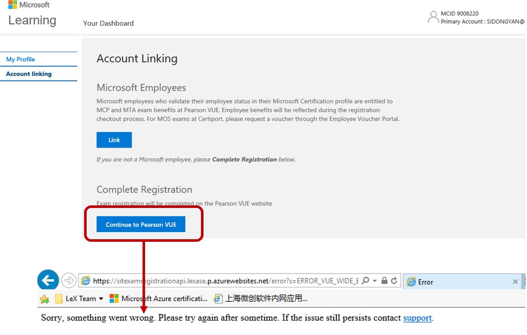Image resolution: width=527 pixels, height=335 pixels.
Task: Click the Complete Registration section heading
Action: coord(144,190)
